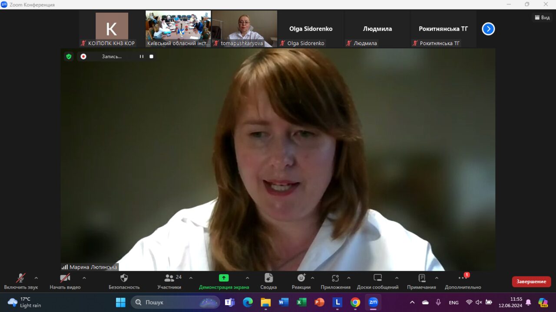Viewport: 556px width, 312px height.
Task: Click the Zoom Конференция title bar logo
Action: pos(4,4)
